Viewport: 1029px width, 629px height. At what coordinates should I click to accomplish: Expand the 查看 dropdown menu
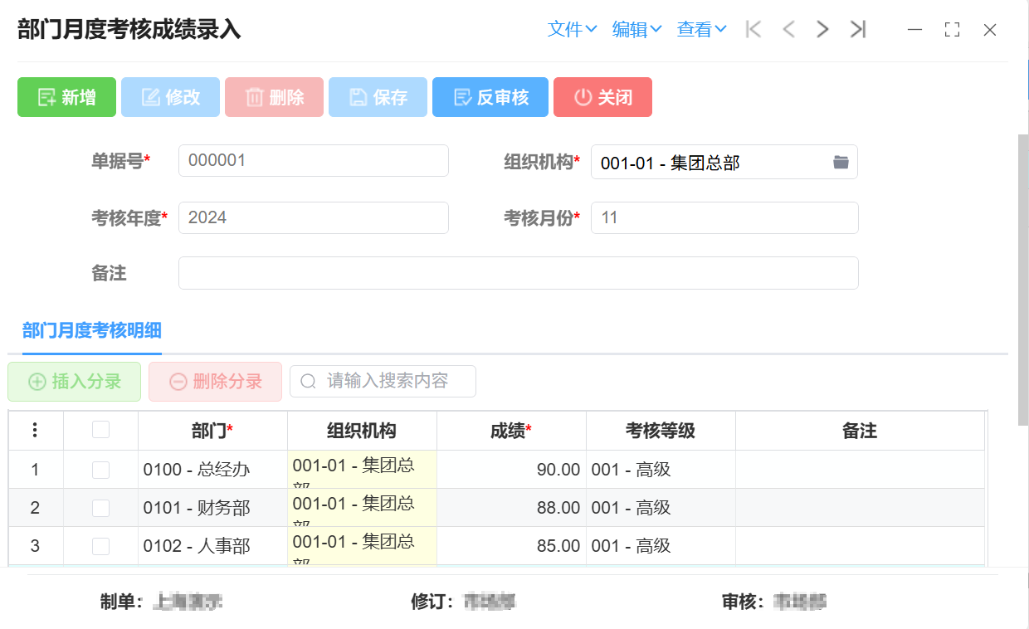[701, 30]
